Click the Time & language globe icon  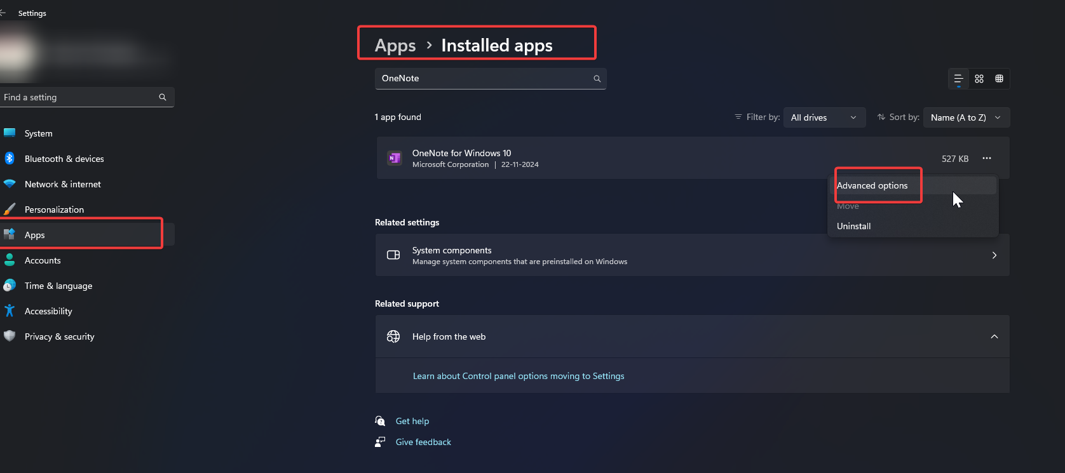10,285
